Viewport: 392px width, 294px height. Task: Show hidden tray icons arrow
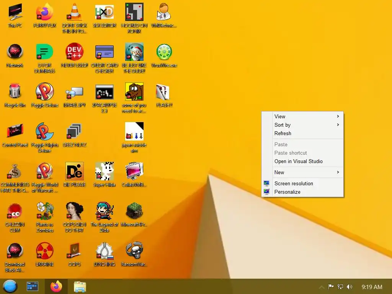[x=322, y=287]
